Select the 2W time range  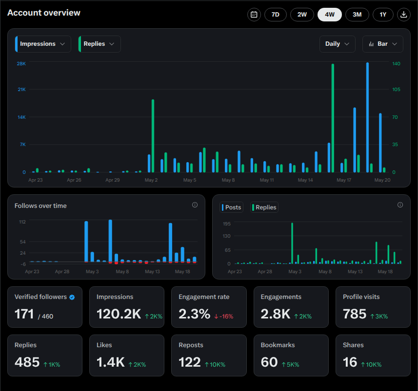302,15
